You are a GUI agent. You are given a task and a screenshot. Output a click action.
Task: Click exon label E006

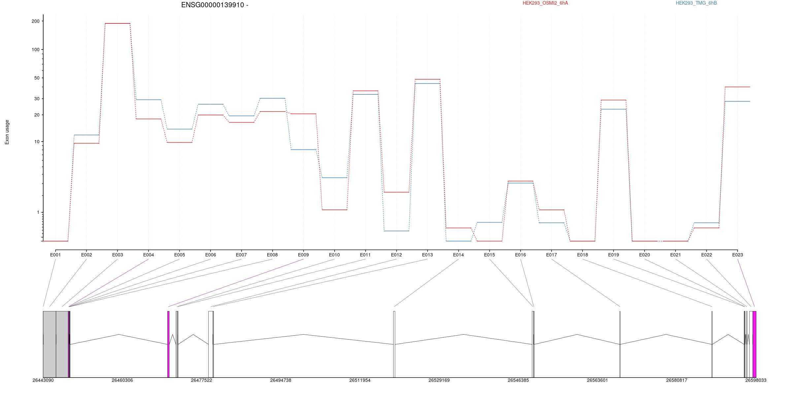tap(211, 255)
